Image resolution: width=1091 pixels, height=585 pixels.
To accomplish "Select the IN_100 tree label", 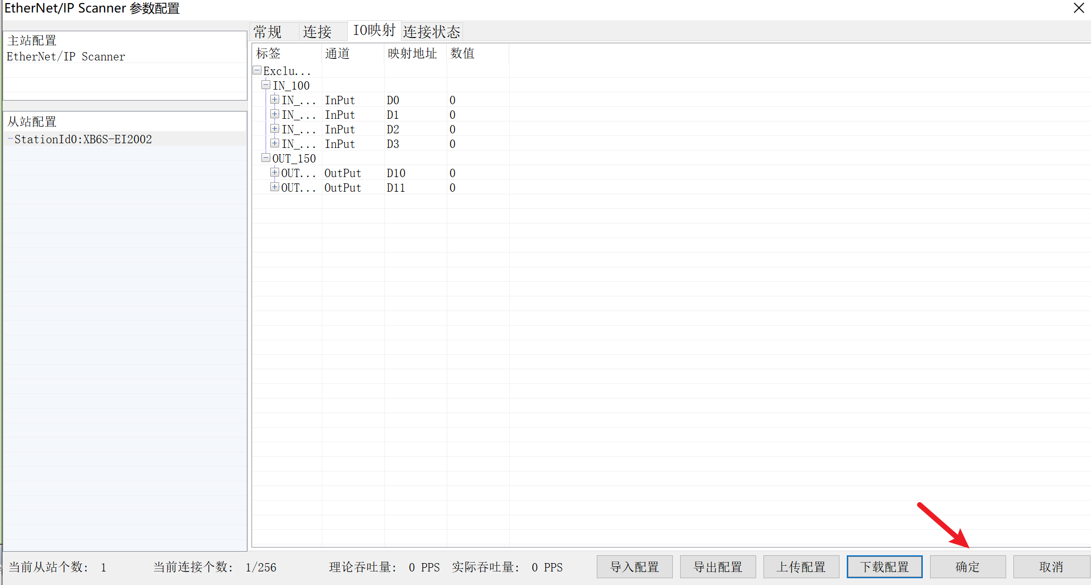I will pos(291,85).
